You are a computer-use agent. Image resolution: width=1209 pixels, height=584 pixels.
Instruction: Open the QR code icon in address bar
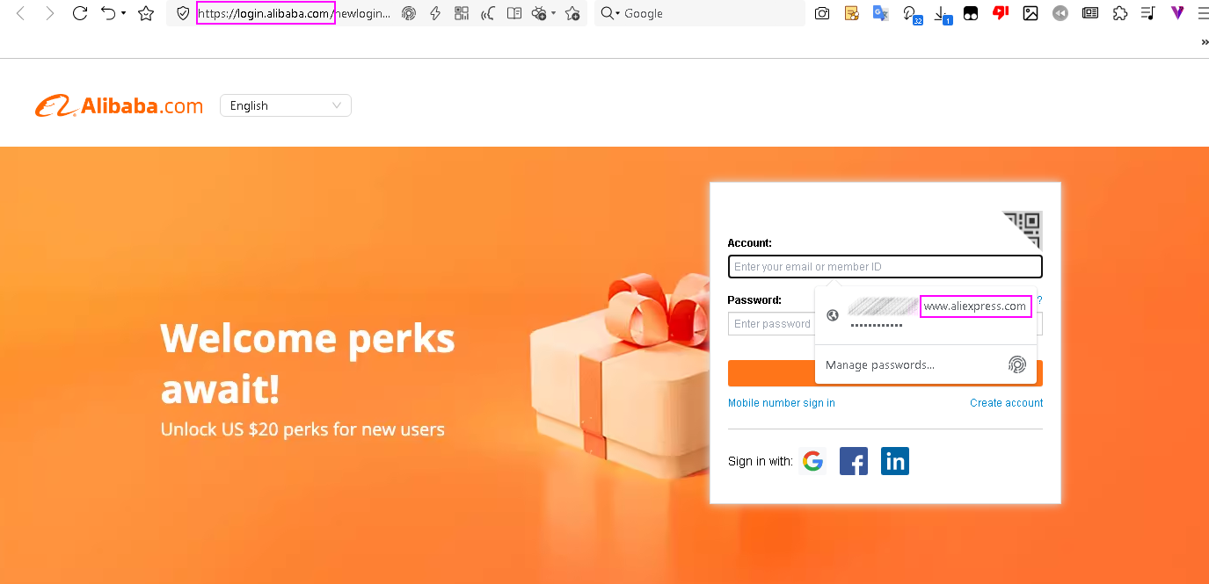coord(462,13)
